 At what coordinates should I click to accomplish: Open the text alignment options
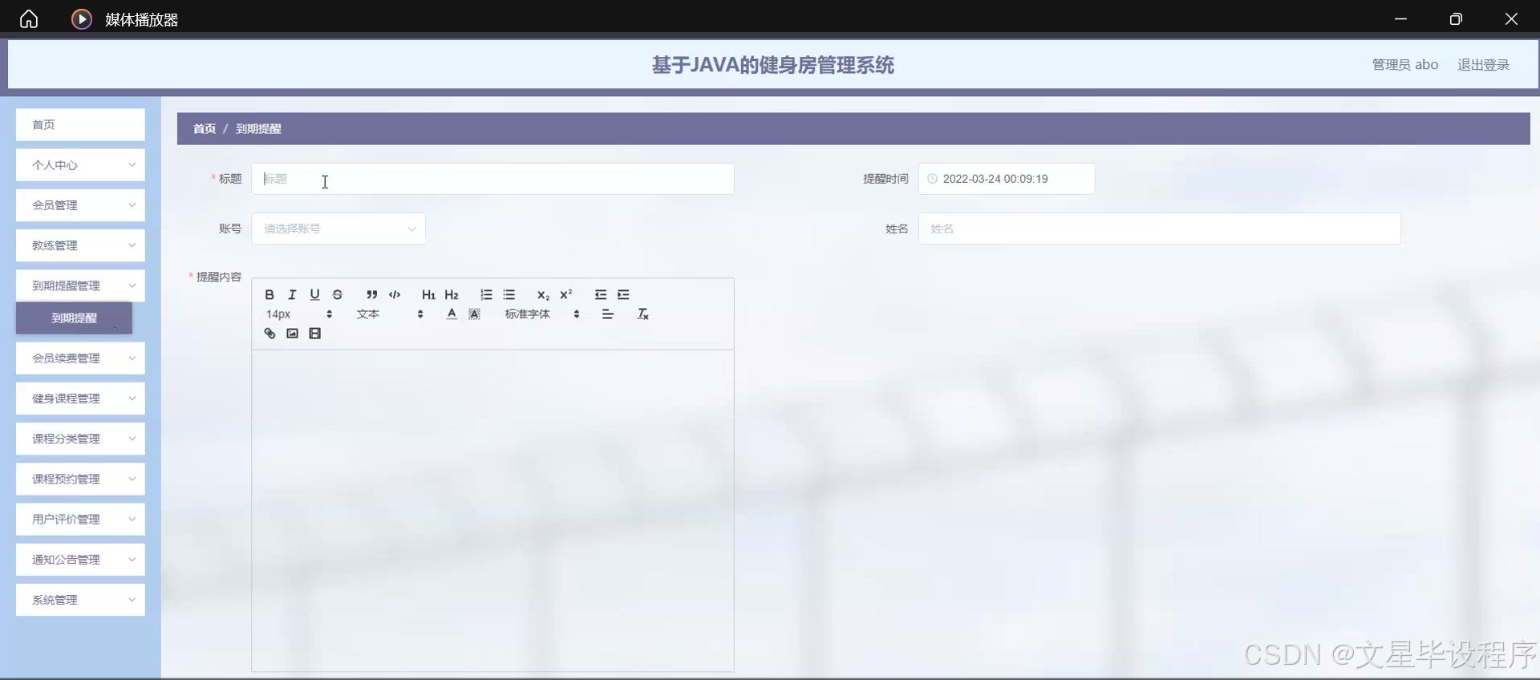click(607, 314)
